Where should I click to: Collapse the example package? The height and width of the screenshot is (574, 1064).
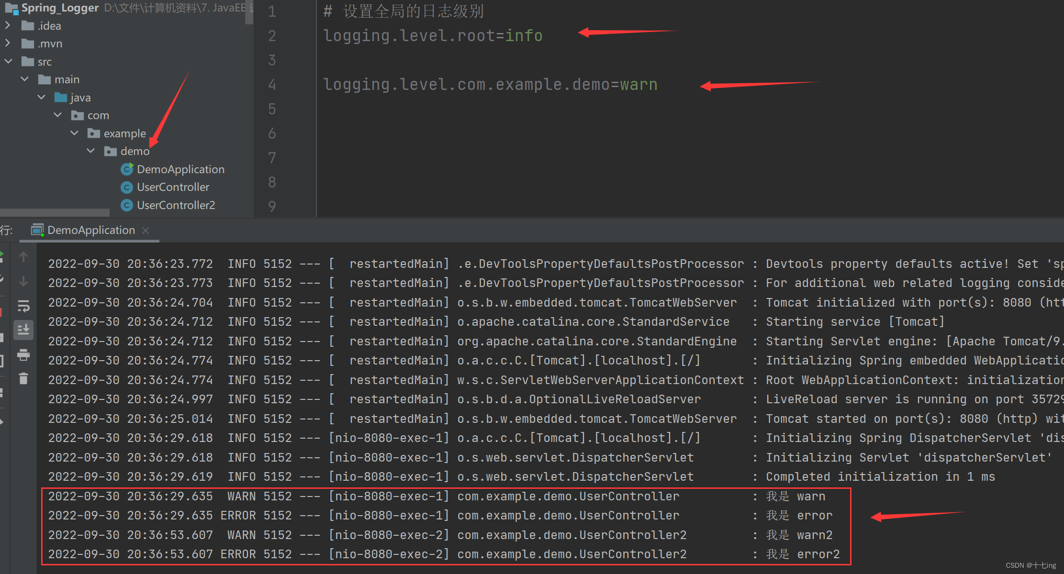pyautogui.click(x=75, y=133)
